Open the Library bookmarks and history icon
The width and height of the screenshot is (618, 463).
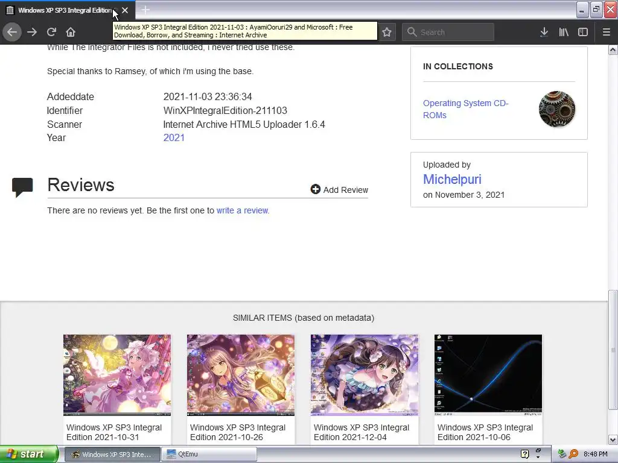pos(564,32)
